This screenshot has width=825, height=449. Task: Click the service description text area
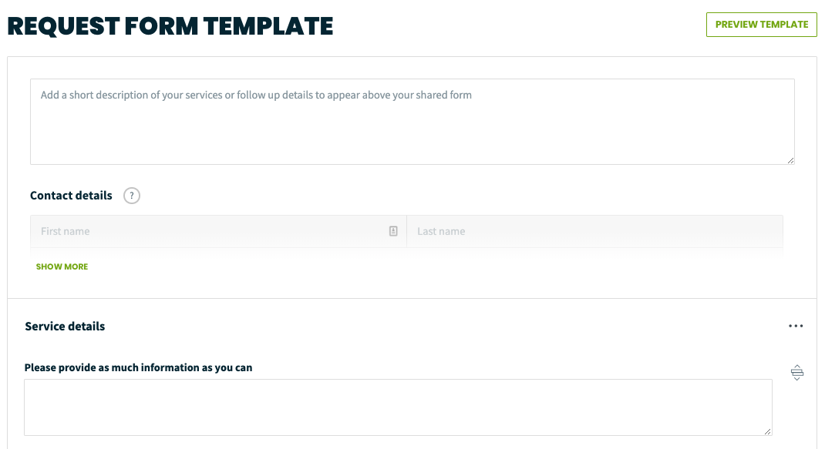pos(412,119)
